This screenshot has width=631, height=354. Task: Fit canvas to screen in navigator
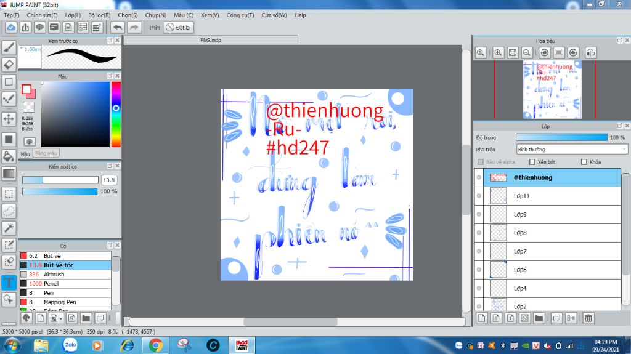tap(512, 53)
